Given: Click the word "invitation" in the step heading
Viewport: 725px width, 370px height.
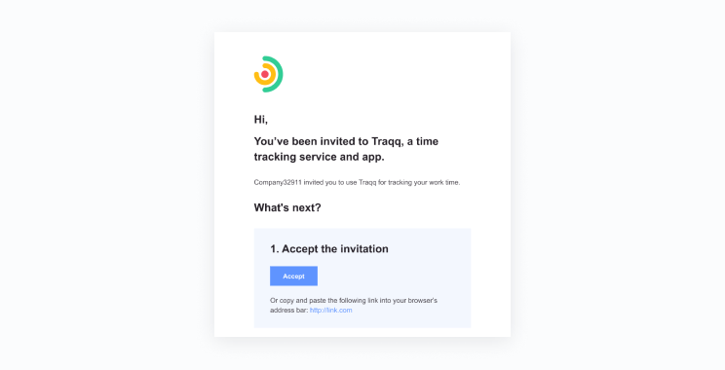Looking at the screenshot, I should pos(363,249).
